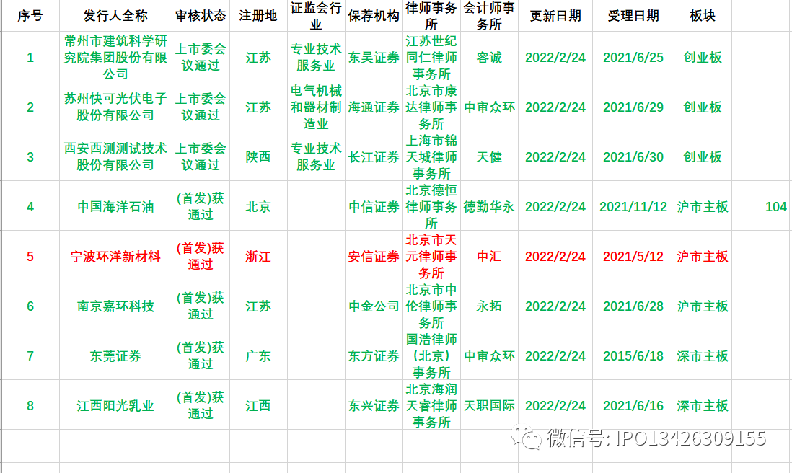Click serial number cell 7
792x473 pixels.
click(x=30, y=355)
